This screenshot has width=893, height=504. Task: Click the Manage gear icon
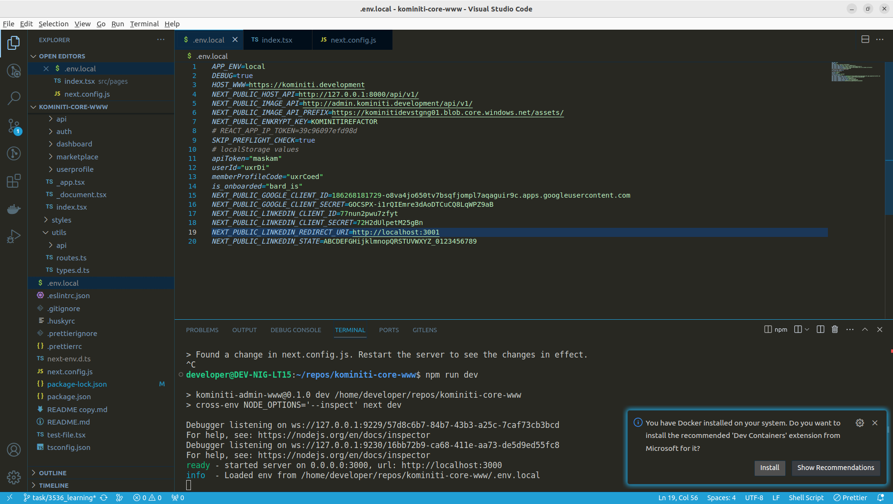(x=14, y=477)
